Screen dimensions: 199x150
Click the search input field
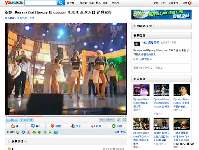(41, 3)
